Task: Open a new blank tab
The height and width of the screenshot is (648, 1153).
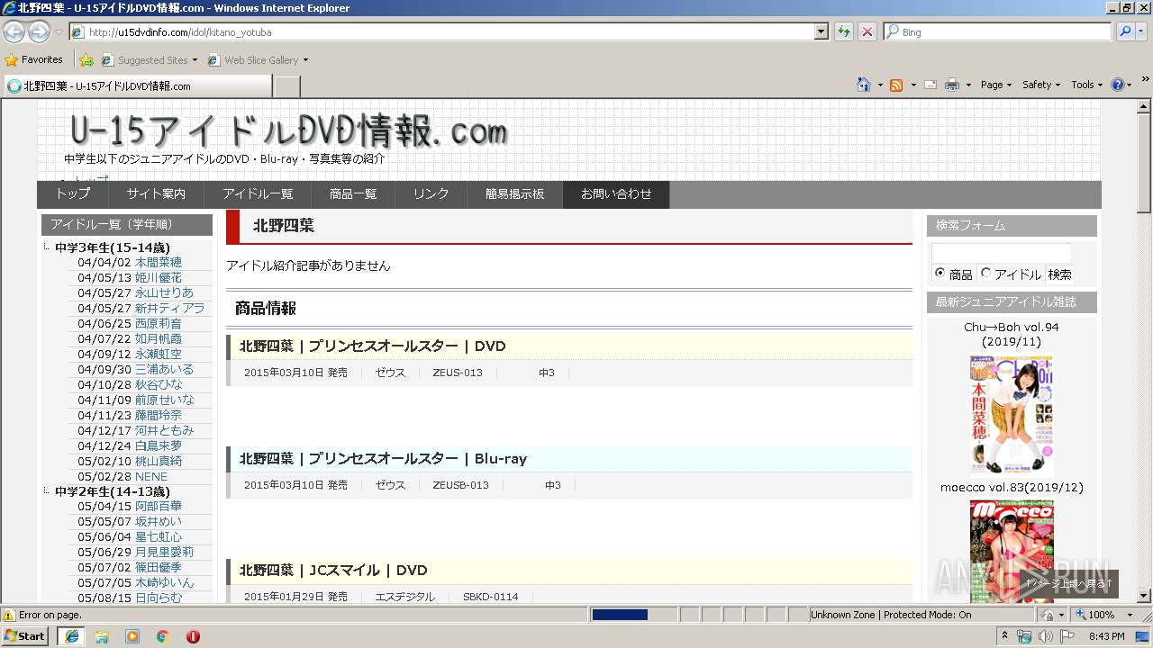Action: point(286,86)
